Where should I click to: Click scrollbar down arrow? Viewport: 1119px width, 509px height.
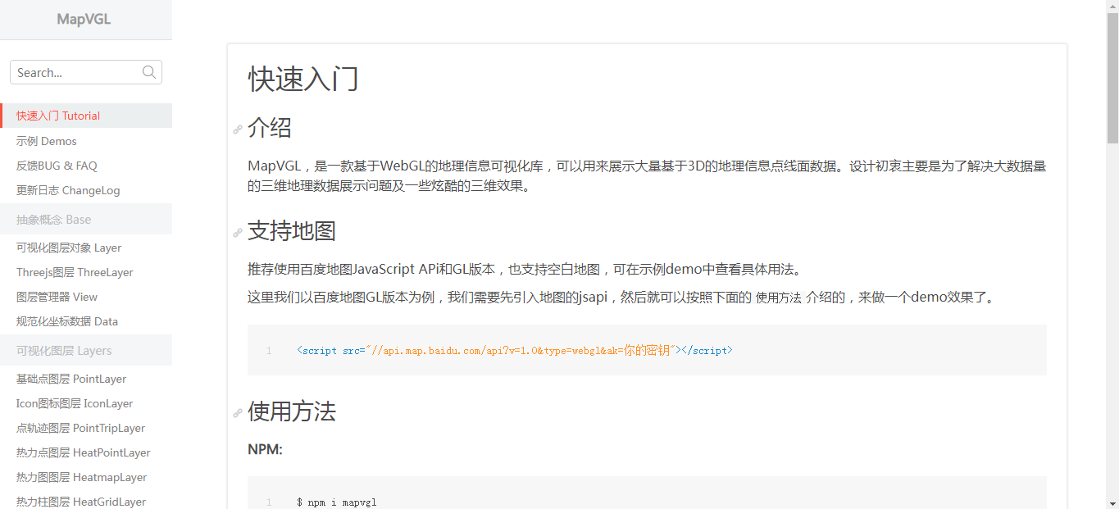[1112, 502]
